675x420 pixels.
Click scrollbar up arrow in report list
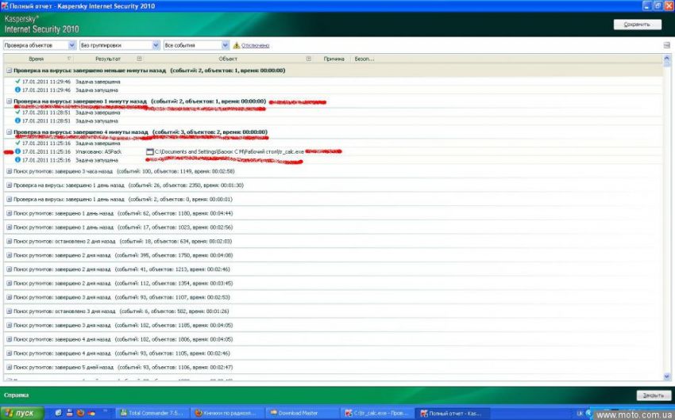point(667,58)
